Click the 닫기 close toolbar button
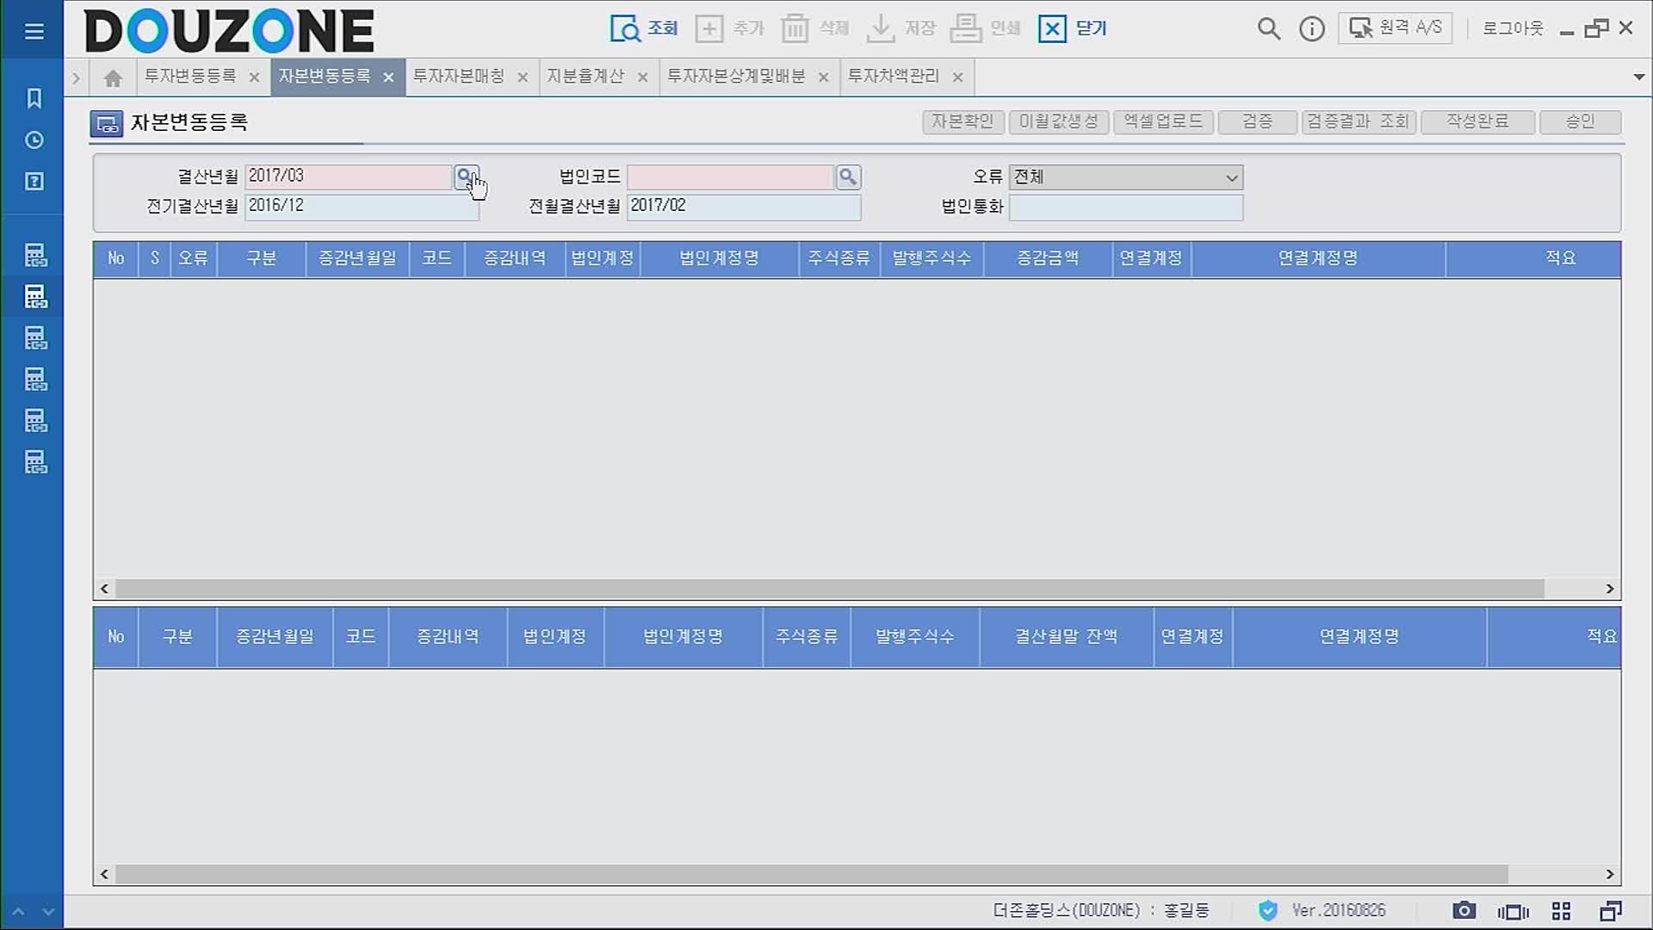This screenshot has height=930, width=1653. coord(1072,28)
